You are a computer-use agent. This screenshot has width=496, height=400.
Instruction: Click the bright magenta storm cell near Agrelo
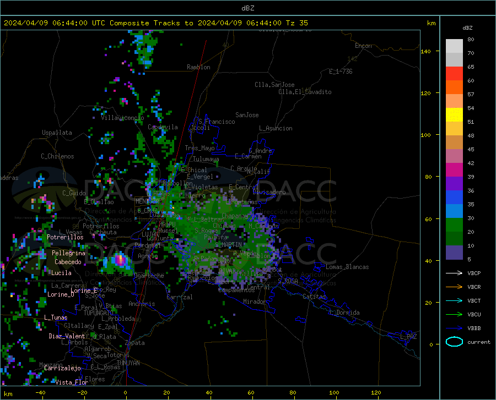click(x=120, y=260)
